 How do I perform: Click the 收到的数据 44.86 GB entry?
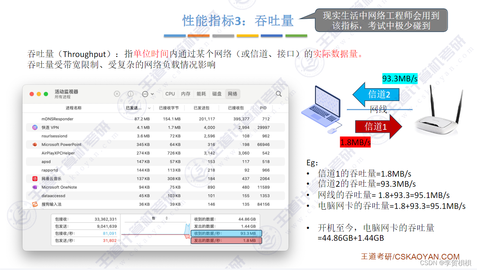click(x=226, y=219)
